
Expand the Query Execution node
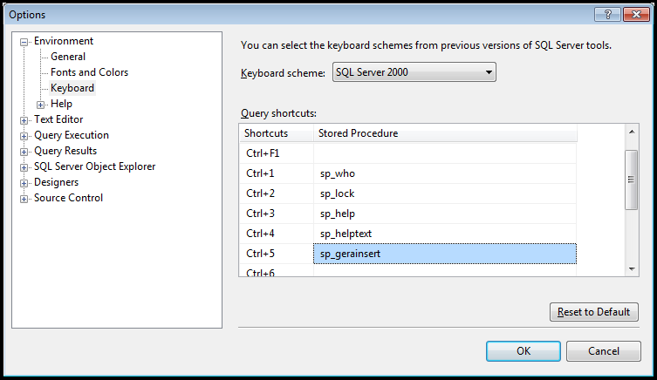point(24,136)
